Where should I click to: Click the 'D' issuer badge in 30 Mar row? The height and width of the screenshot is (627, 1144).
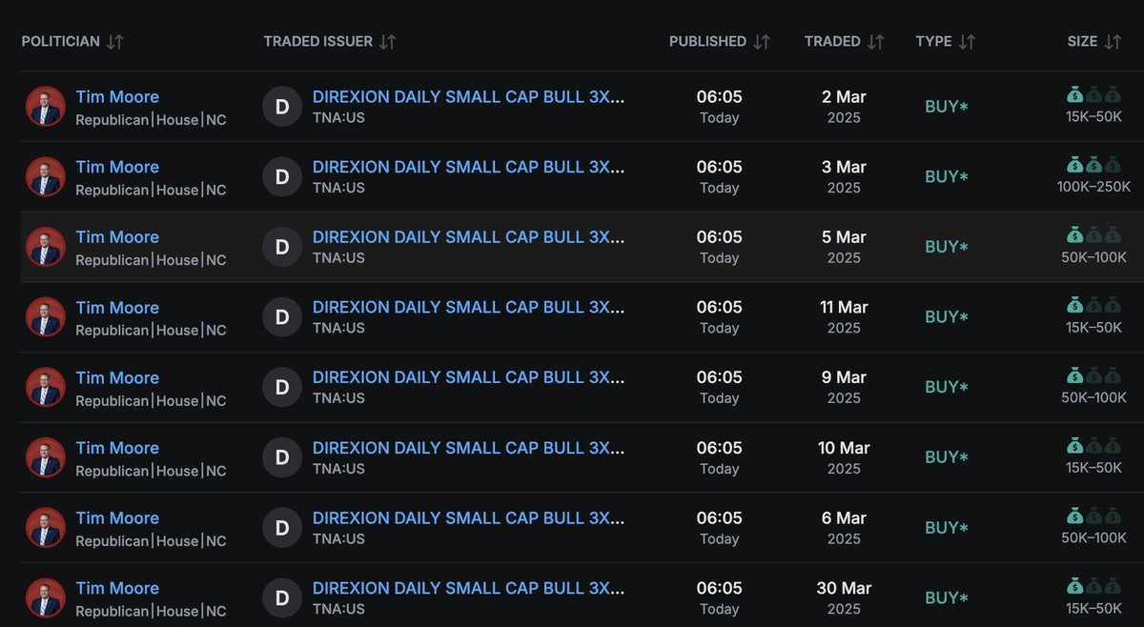[282, 598]
